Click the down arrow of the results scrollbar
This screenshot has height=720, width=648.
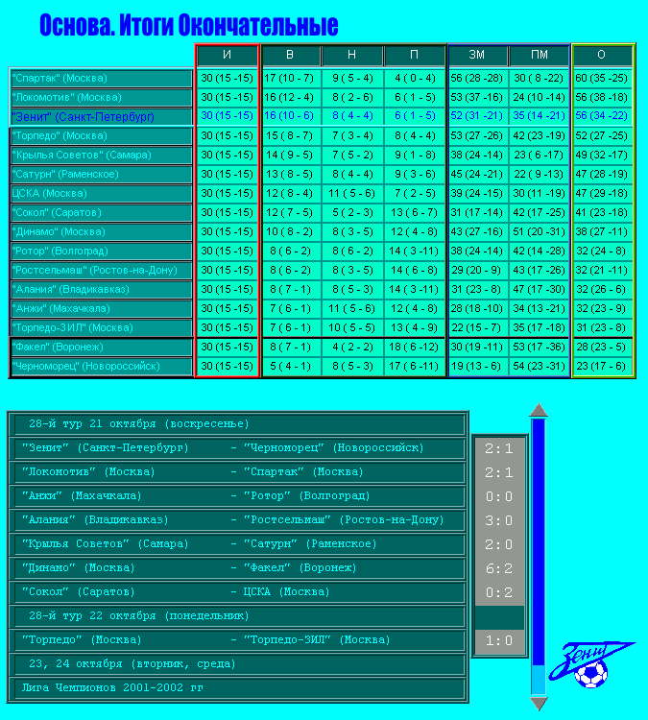(x=539, y=704)
